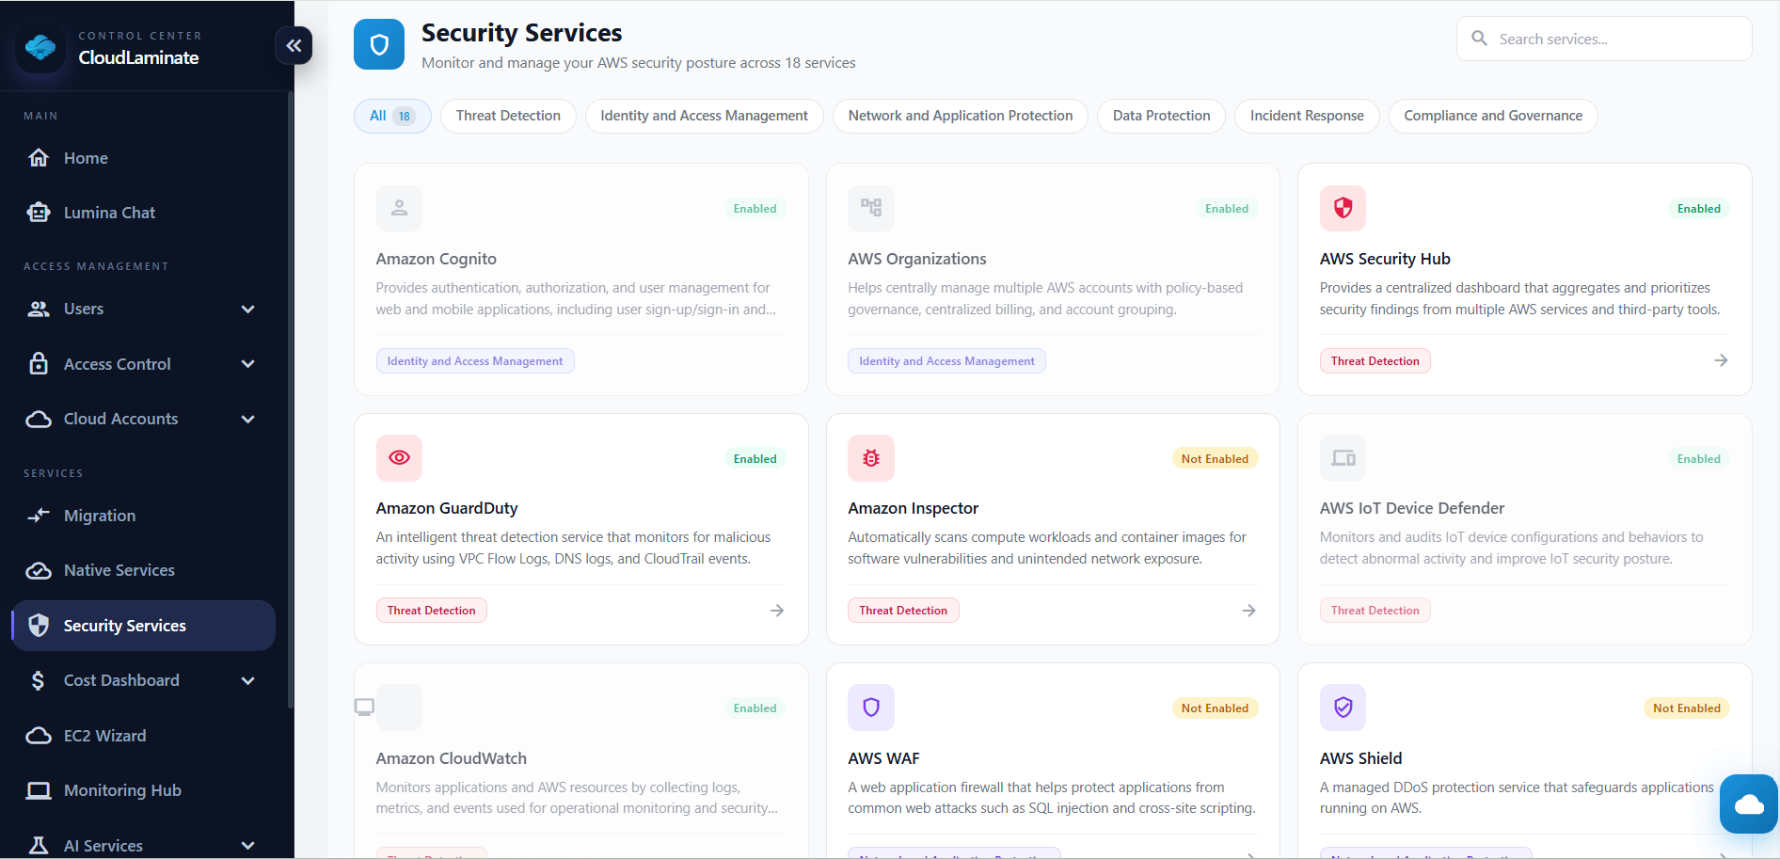
Task: Expand the Cost Dashboard chevron
Action: click(247, 681)
